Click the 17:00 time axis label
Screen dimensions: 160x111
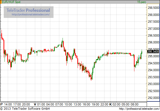click(17, 104)
